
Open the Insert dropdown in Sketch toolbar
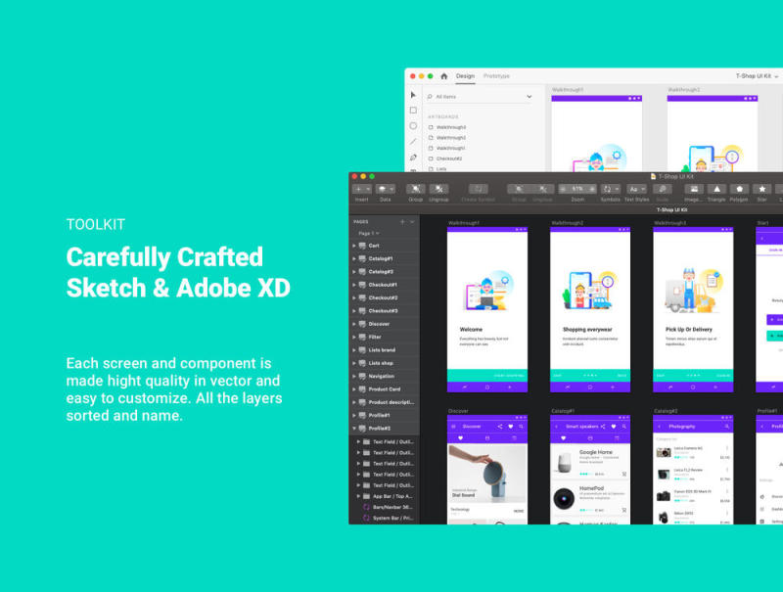tap(362, 189)
